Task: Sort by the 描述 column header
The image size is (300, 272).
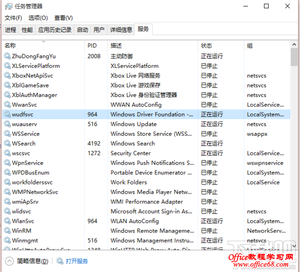Action: pyautogui.click(x=153, y=46)
